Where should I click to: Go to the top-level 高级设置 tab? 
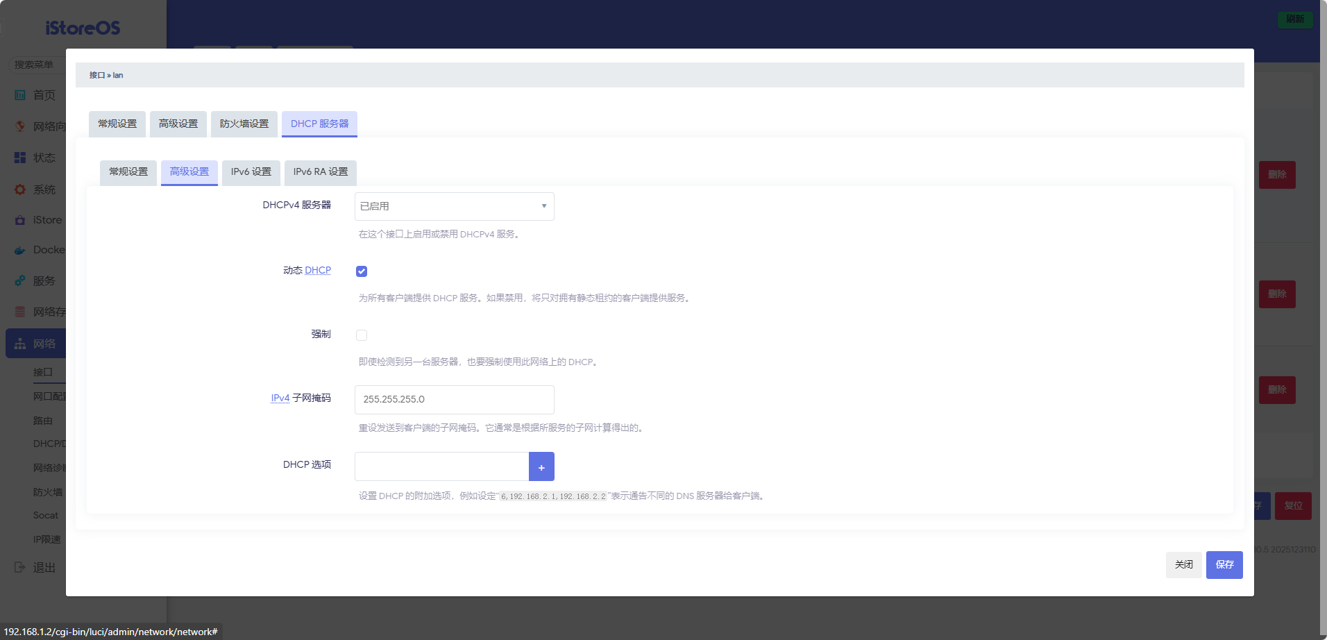point(178,124)
